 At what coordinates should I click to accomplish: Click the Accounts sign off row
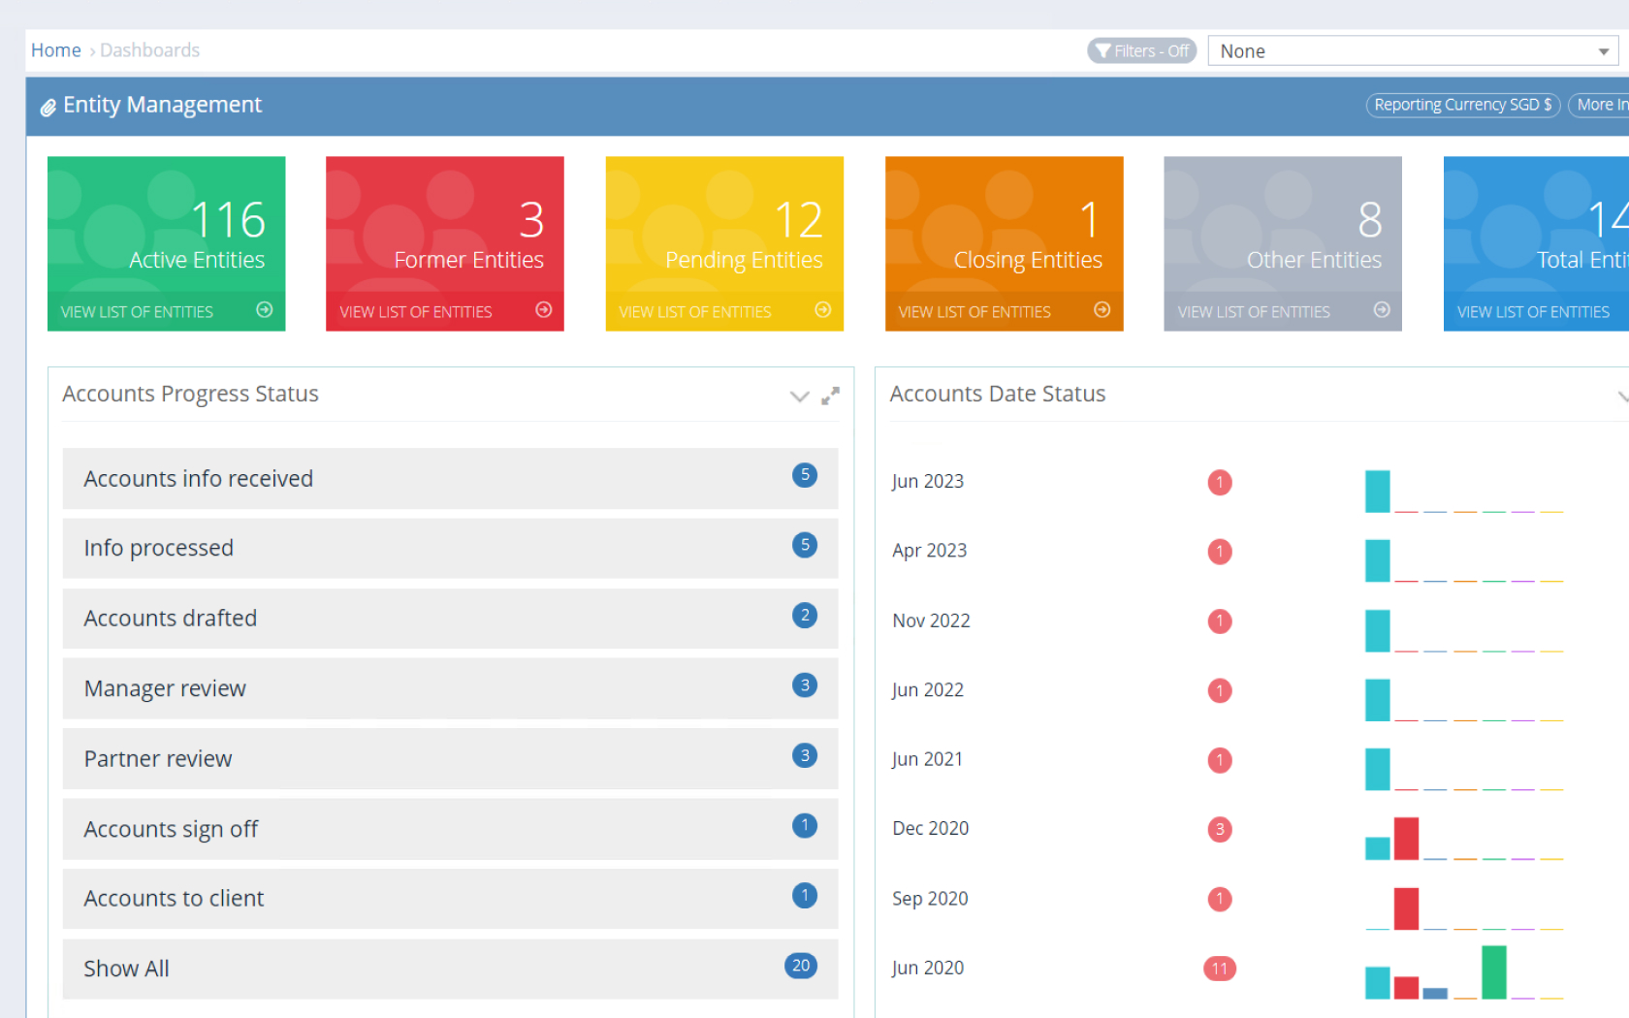click(450, 829)
